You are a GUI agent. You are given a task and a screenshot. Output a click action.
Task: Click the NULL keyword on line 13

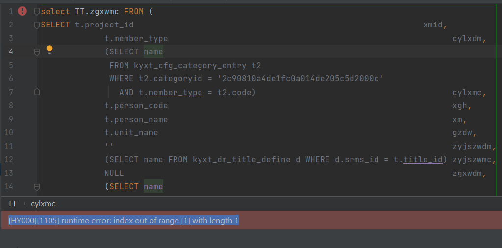(x=114, y=173)
